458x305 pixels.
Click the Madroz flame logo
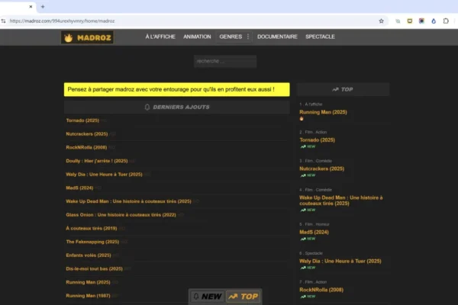point(87,37)
